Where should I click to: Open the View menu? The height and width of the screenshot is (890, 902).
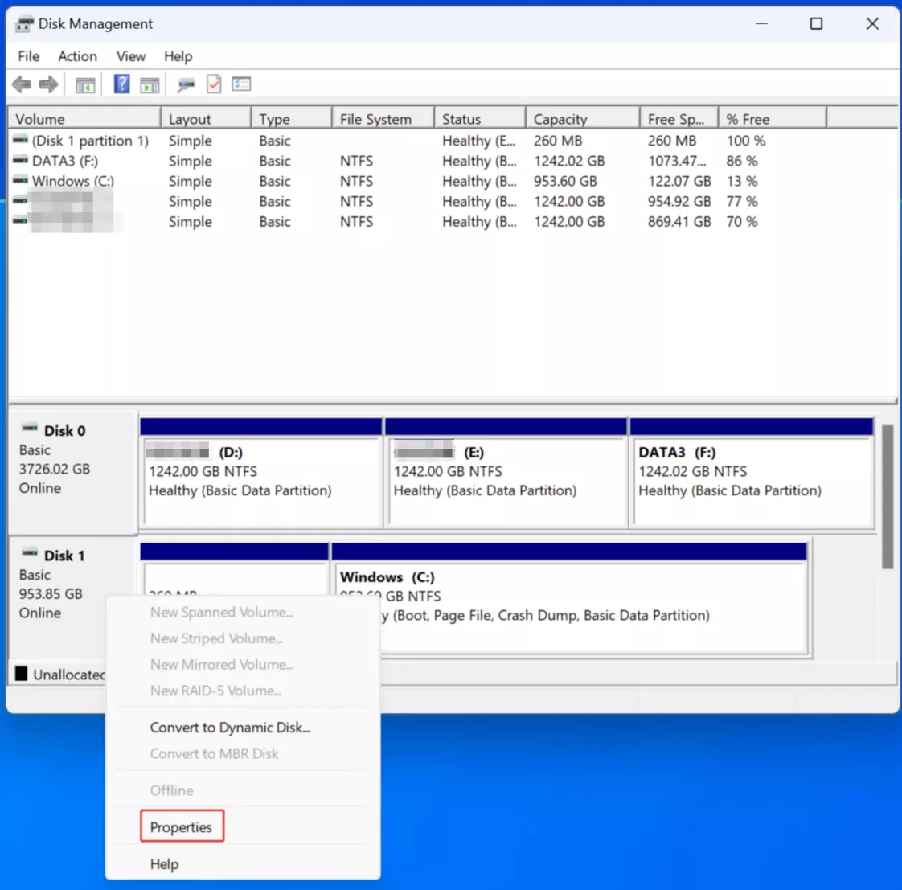pyautogui.click(x=130, y=56)
